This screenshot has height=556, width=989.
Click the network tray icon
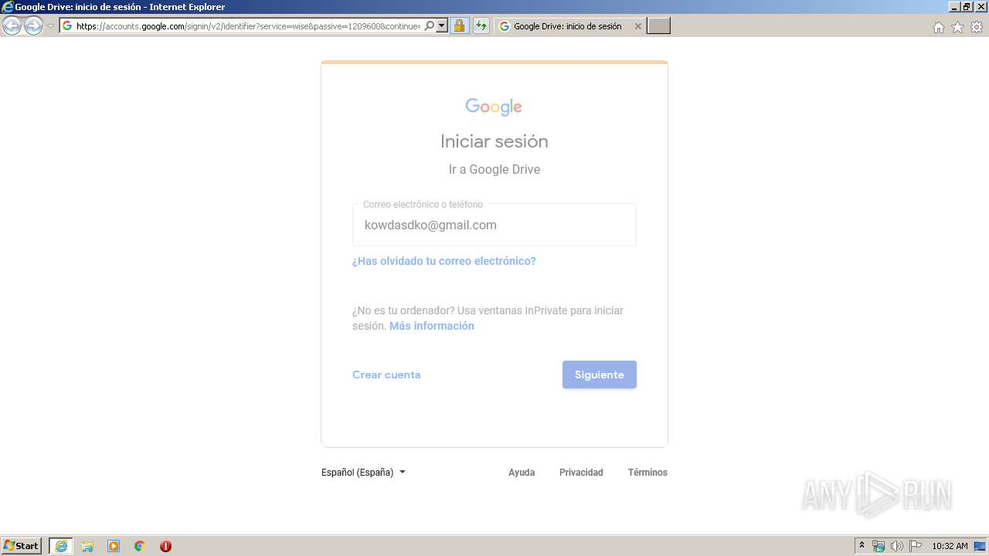pos(879,546)
